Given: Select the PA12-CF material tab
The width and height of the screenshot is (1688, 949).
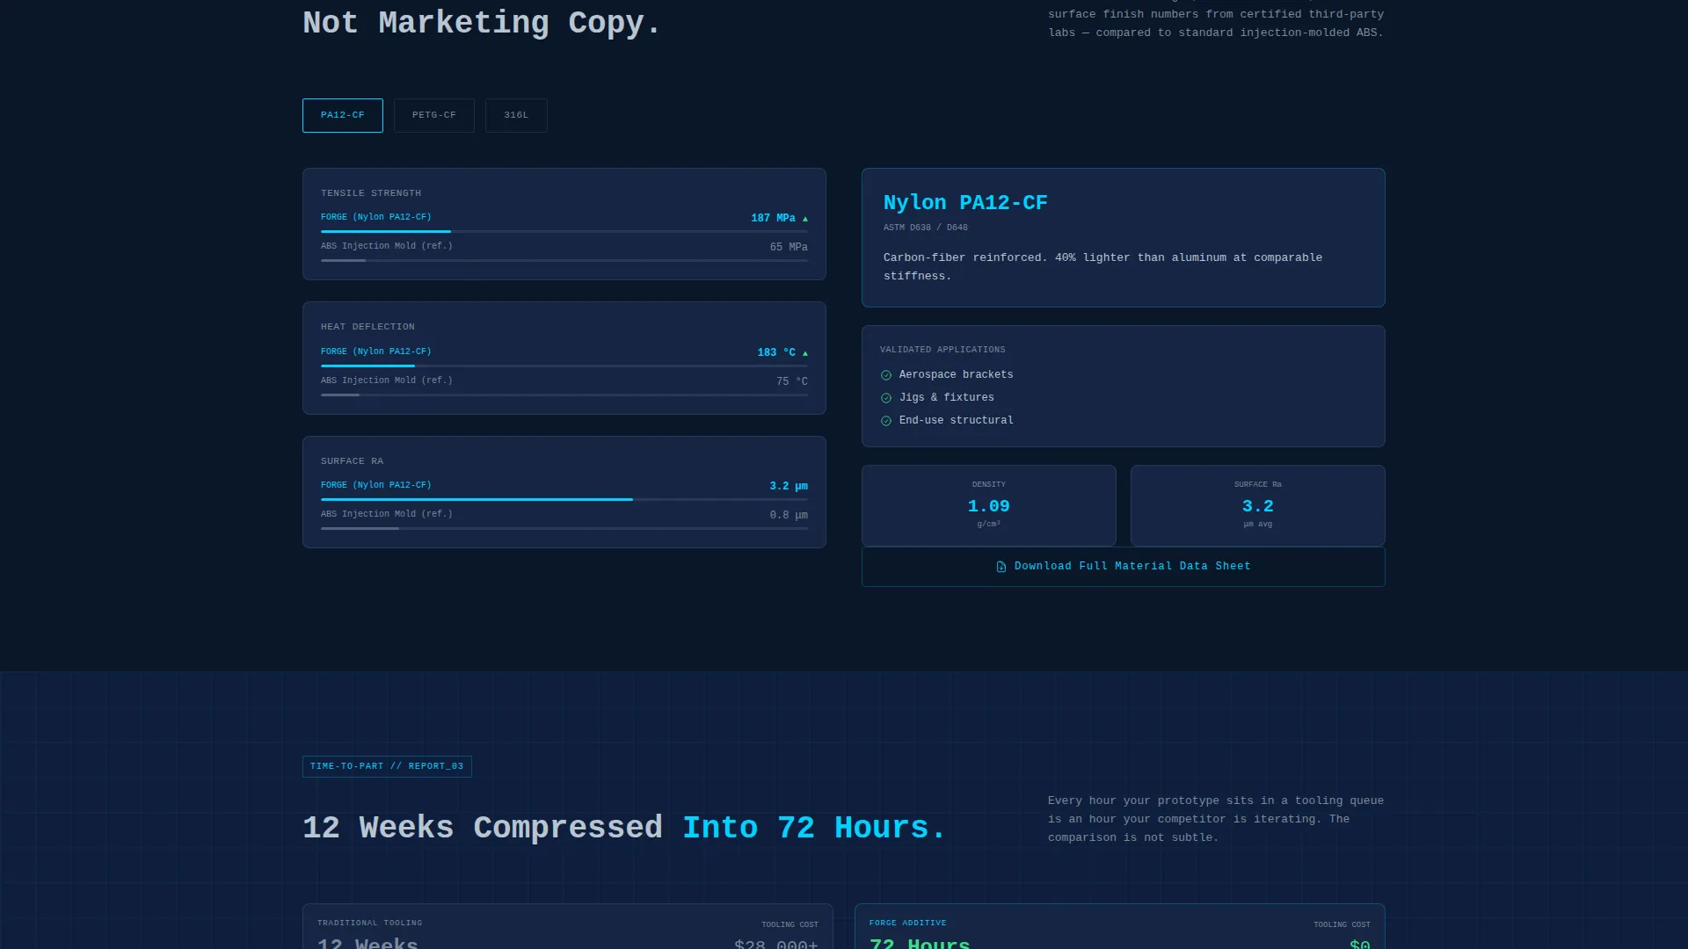Looking at the screenshot, I should coord(342,115).
